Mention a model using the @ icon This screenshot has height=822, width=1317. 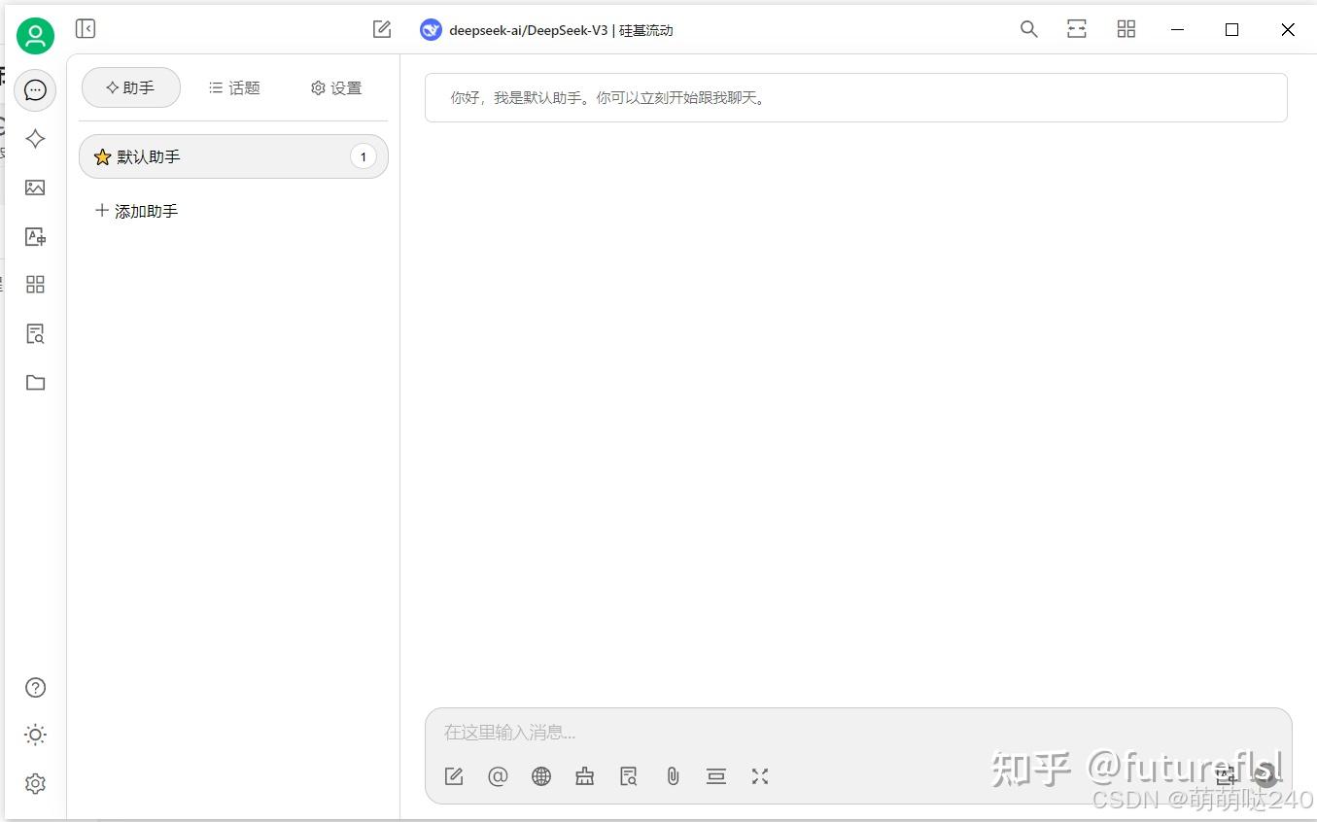pos(498,776)
